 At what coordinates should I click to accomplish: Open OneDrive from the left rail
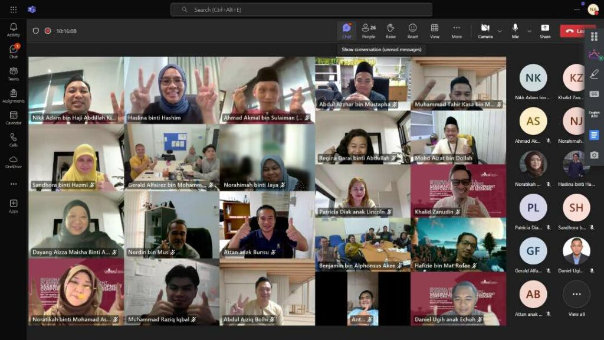[x=13, y=162]
